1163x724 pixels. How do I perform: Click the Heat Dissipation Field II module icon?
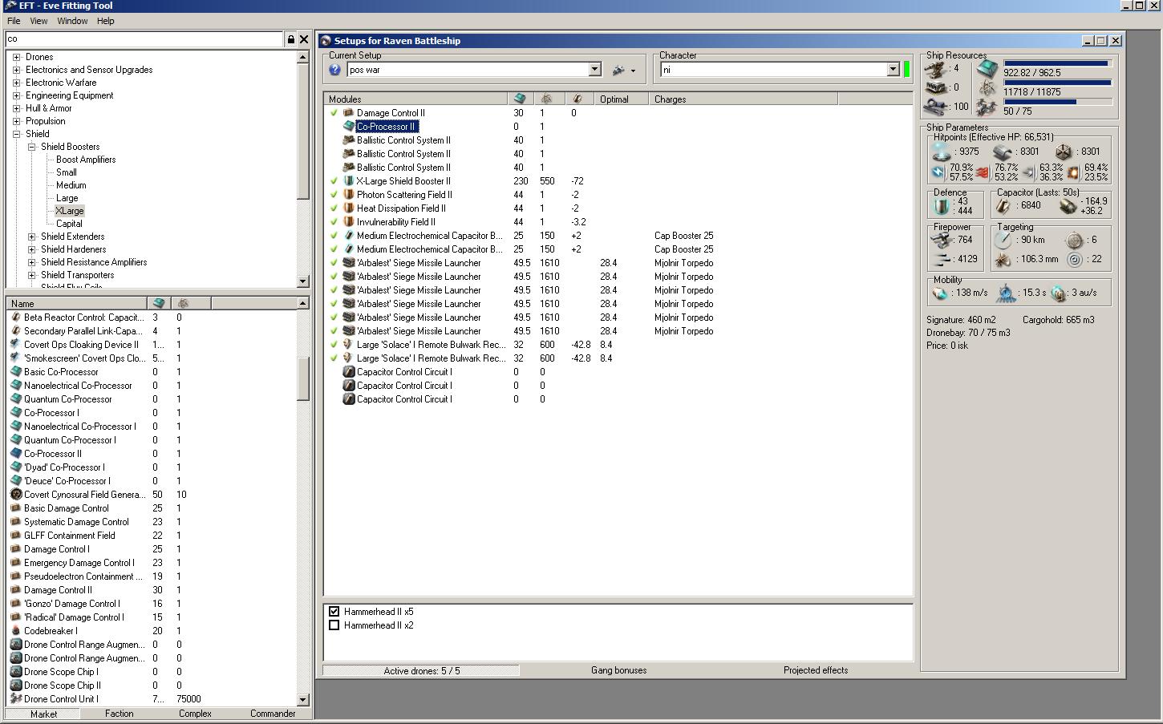click(x=348, y=208)
